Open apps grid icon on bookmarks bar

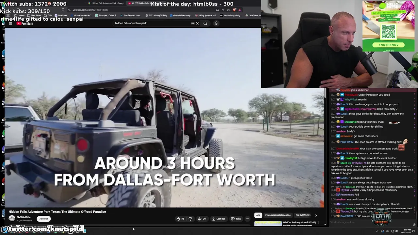point(7,15)
